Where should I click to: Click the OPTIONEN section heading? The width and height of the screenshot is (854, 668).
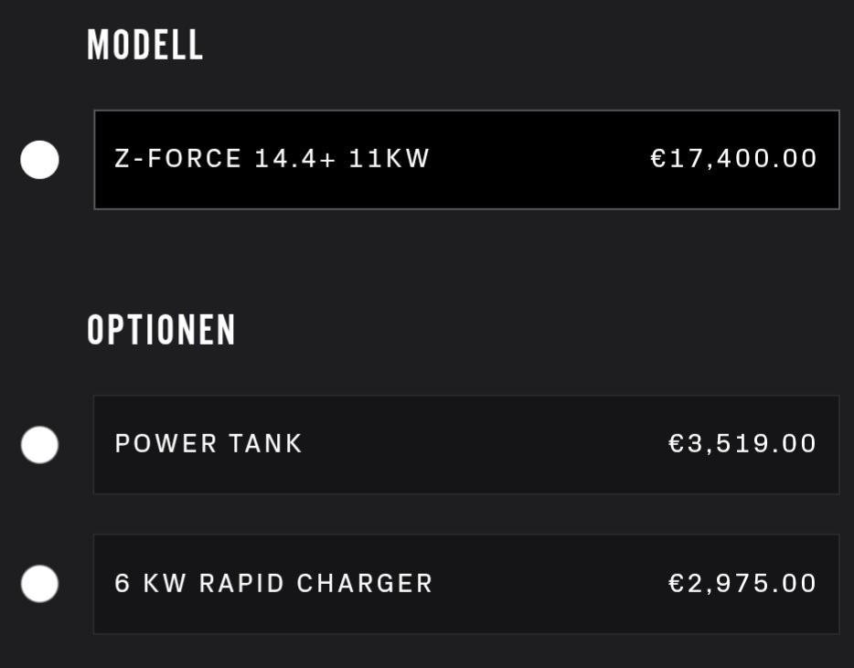click(162, 330)
